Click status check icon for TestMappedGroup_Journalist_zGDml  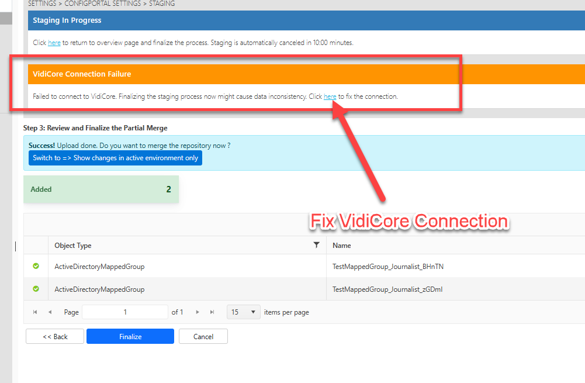pos(36,289)
